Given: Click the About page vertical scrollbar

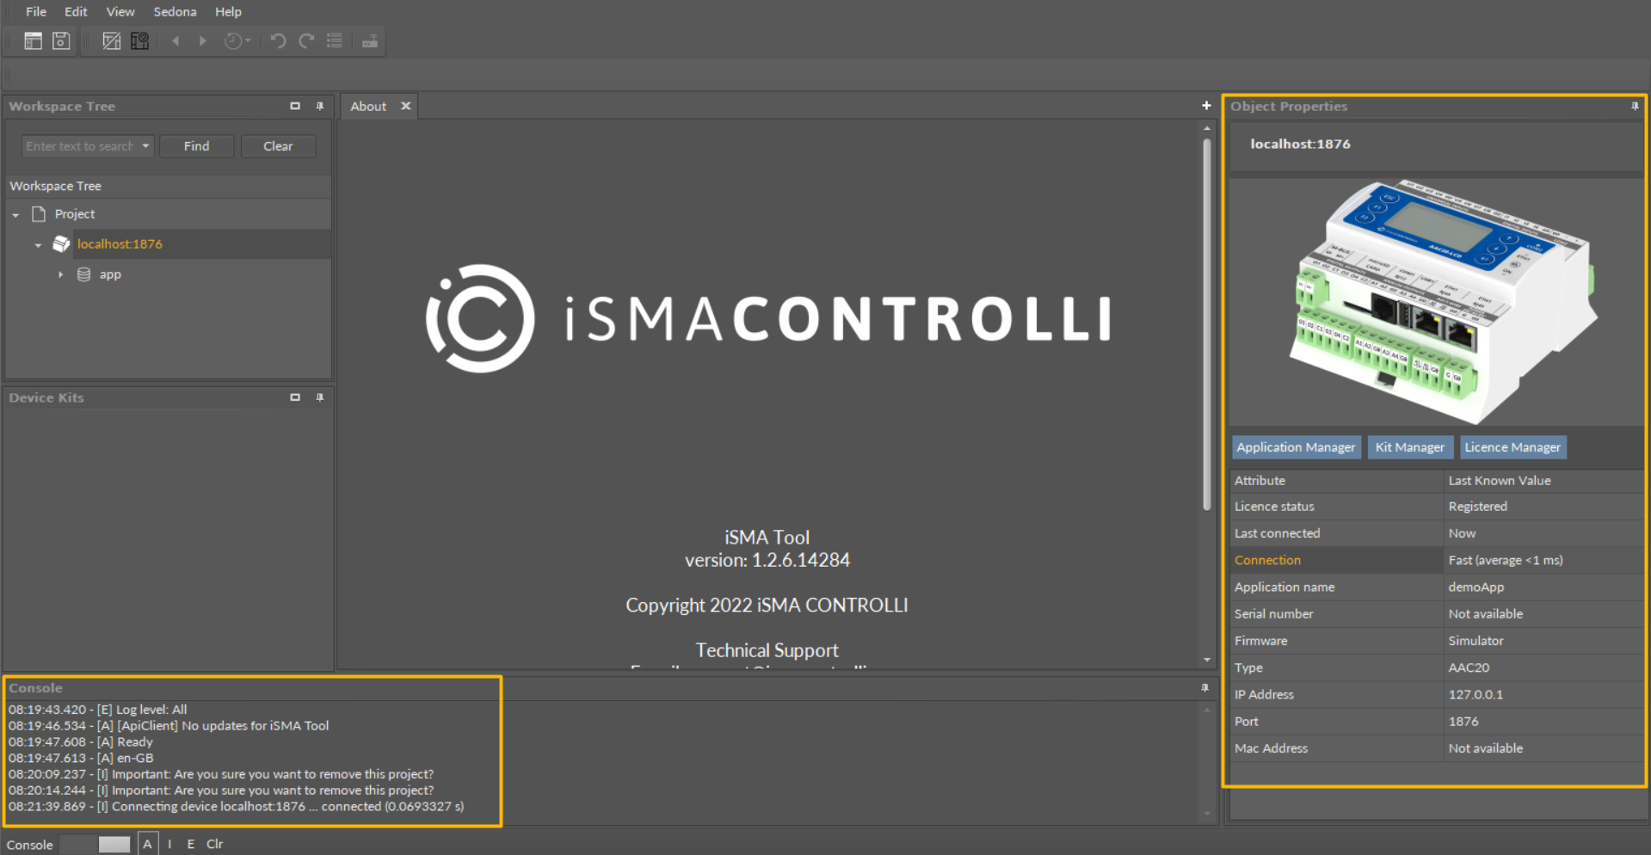Looking at the screenshot, I should tap(1206, 323).
